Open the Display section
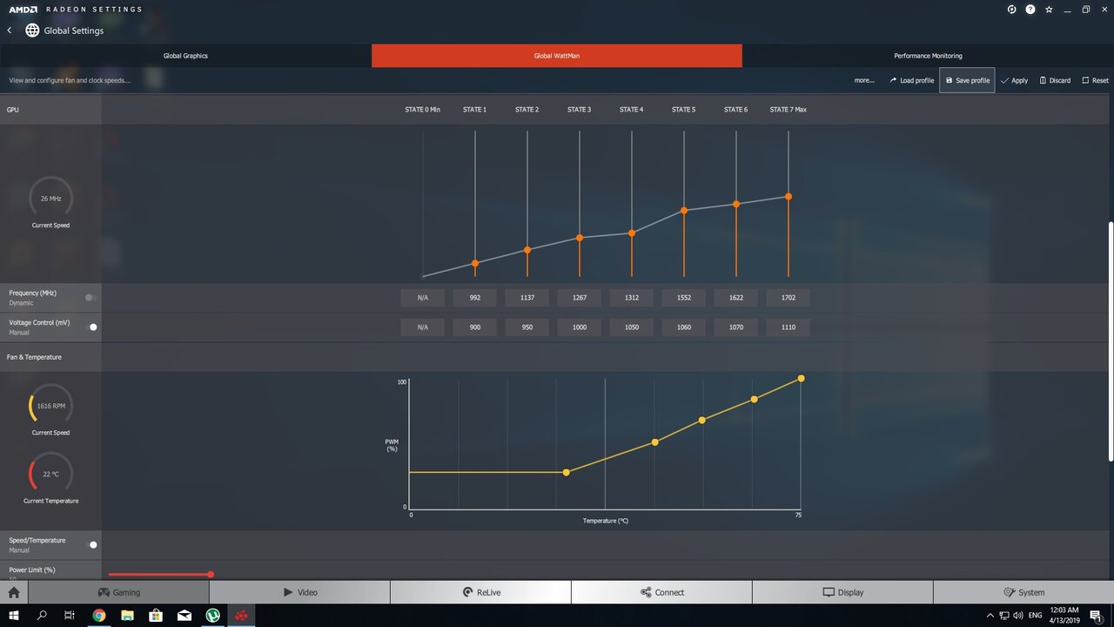 tap(842, 592)
